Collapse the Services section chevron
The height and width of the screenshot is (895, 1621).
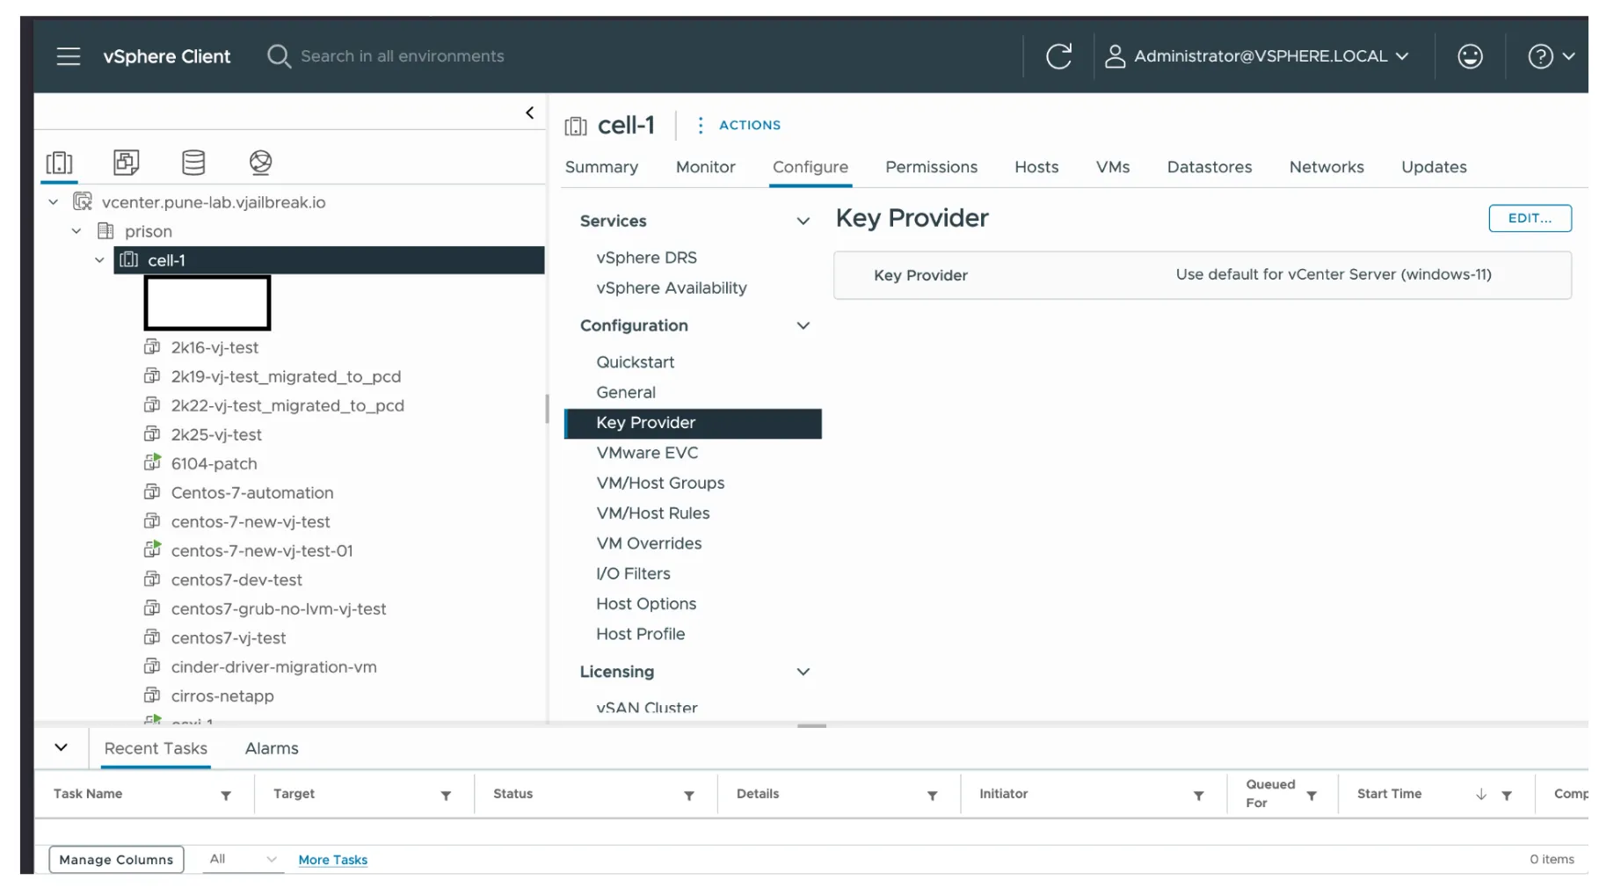pyautogui.click(x=803, y=221)
